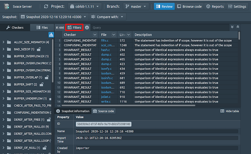Click the snapshot ID value field

tap(103, 124)
